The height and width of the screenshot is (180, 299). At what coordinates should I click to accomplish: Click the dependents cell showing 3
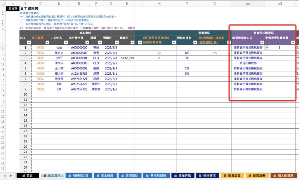coord(279,48)
